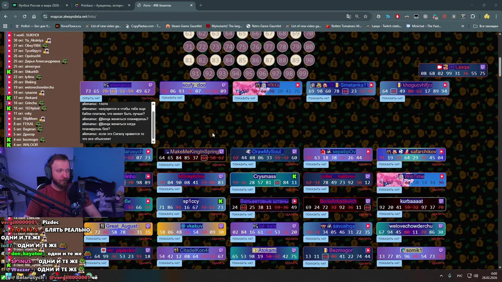
Task: Click the Twitch icon on CitadelKon4i's card
Action: (221, 250)
